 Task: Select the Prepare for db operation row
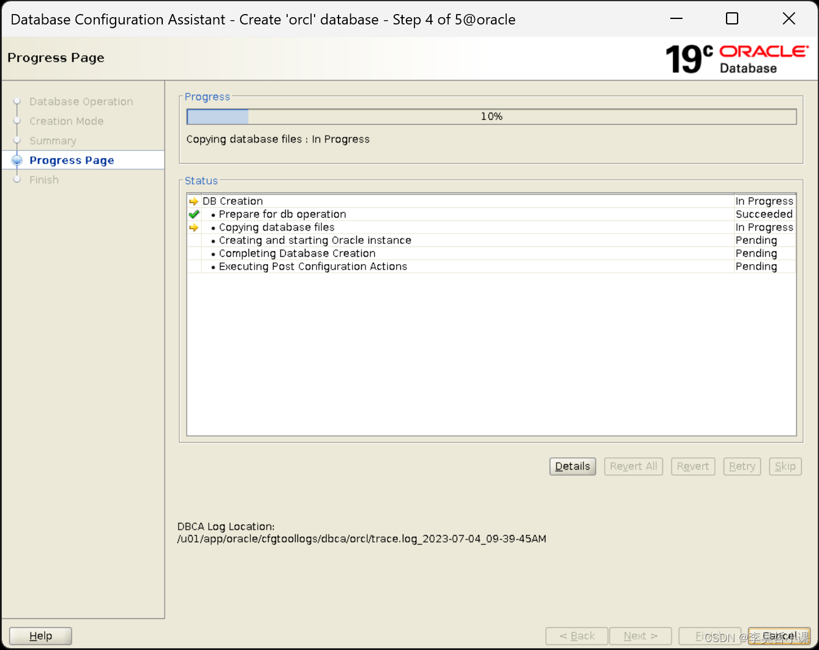[491, 214]
